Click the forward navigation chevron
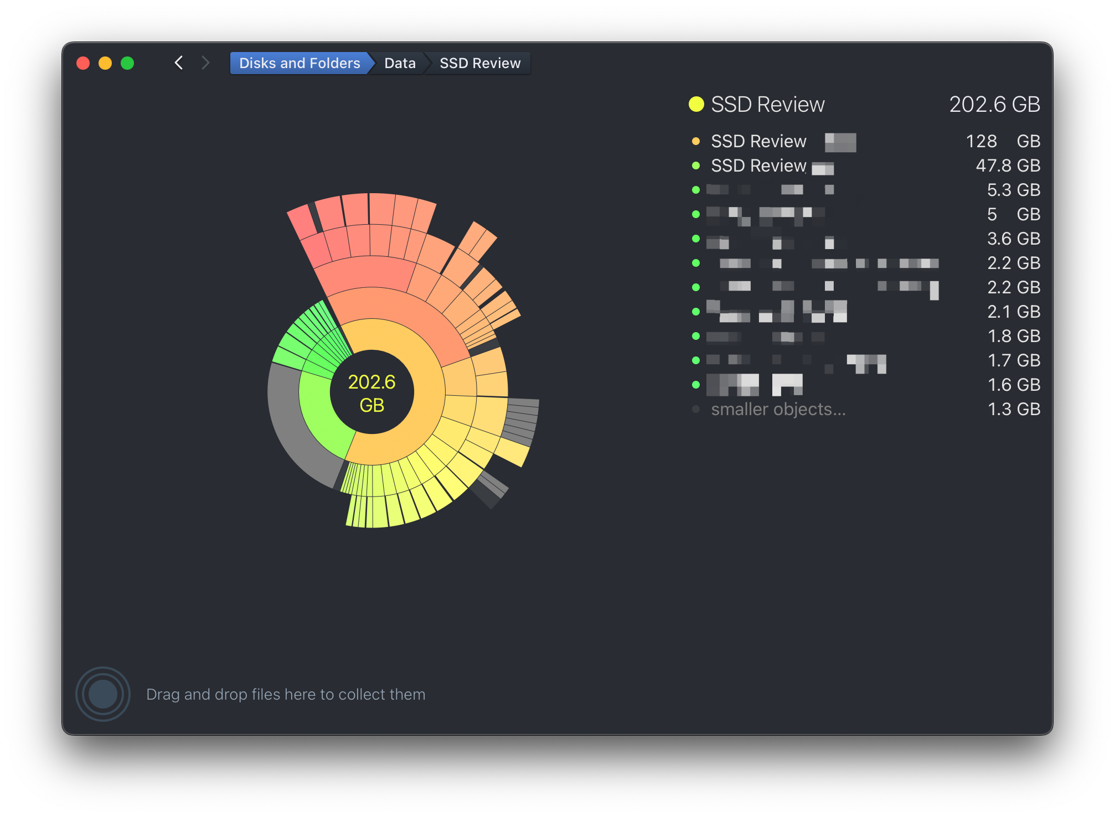1115x817 pixels. (205, 63)
